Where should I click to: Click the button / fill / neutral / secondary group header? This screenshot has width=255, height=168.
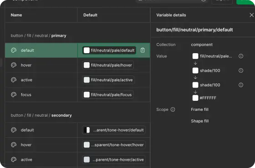coord(41,115)
